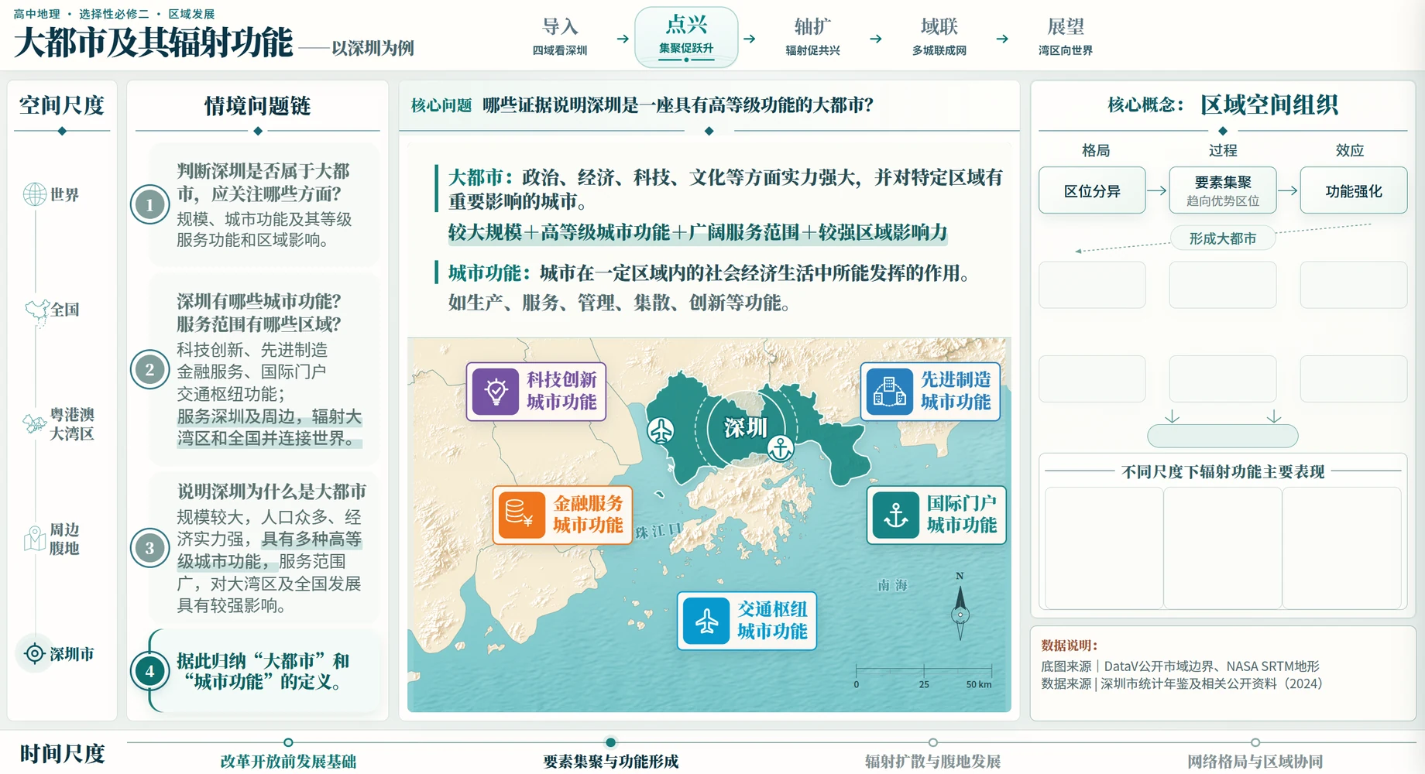This screenshot has height=774, width=1425.
Task: Click the purple lightbulb 科技创新 icon
Action: (496, 392)
